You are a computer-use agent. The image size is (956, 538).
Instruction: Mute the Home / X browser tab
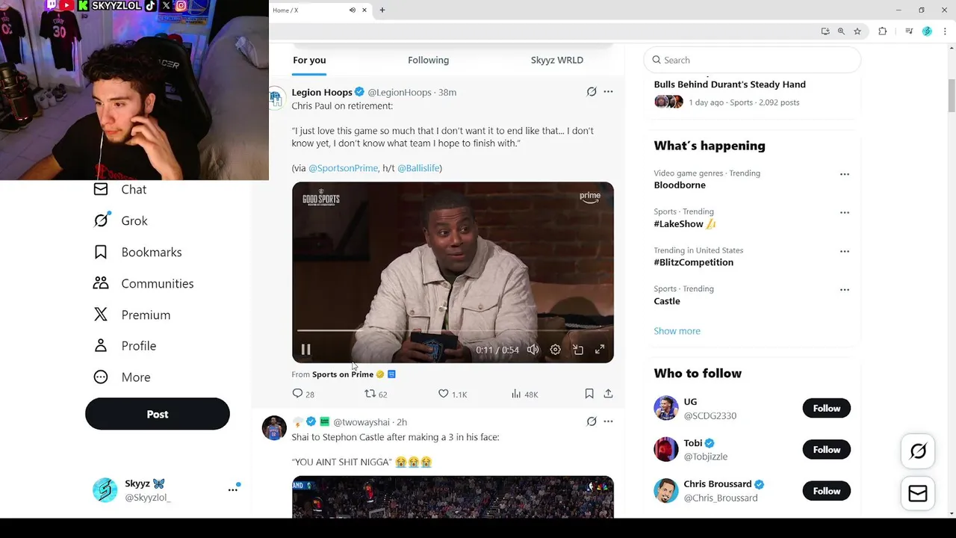pyautogui.click(x=352, y=10)
